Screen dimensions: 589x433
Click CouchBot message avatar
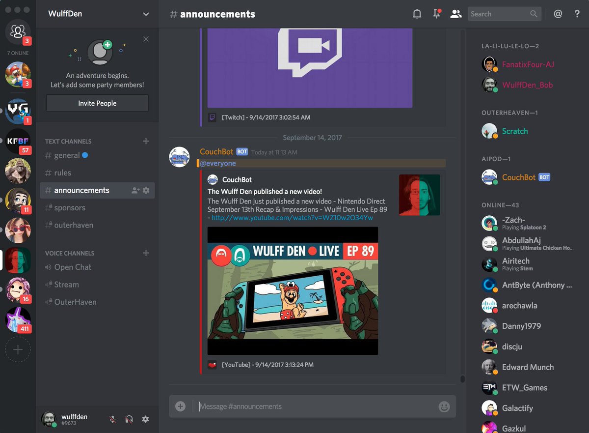pyautogui.click(x=179, y=157)
